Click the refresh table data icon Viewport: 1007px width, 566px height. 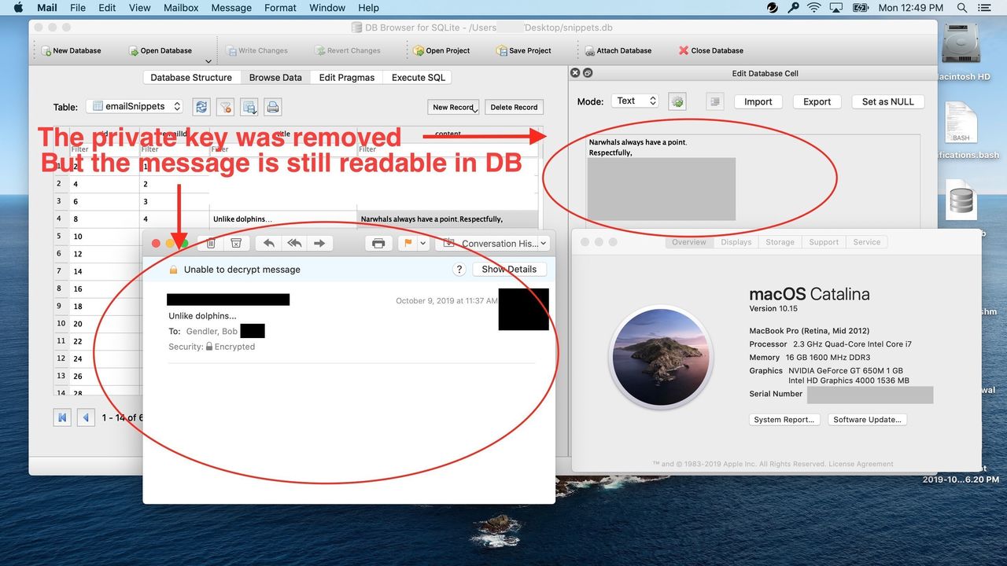pyautogui.click(x=201, y=107)
